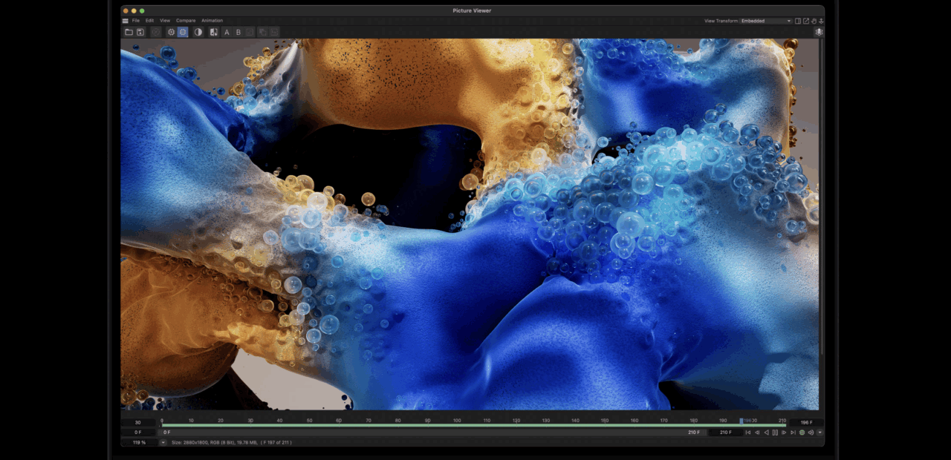Screen dimensions: 951x460
Task: Click the Save image floppy disk icon
Action: (140, 32)
